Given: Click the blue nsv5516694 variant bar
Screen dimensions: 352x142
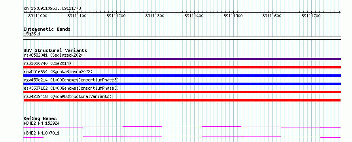Looking at the screenshot, I should pos(182,76).
